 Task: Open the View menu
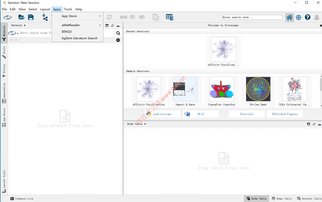coord(22,9)
